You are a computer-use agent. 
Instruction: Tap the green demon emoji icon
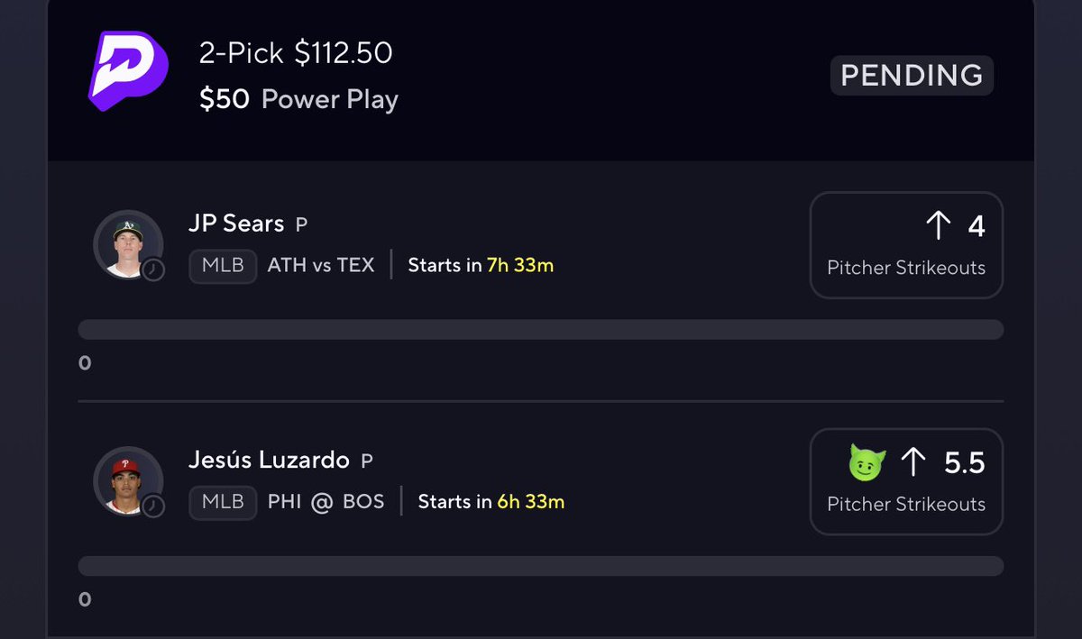(x=867, y=462)
